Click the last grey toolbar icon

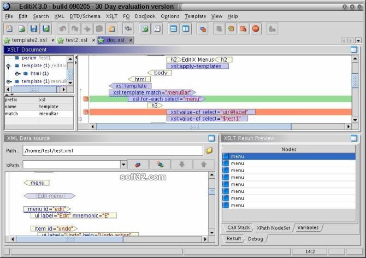[x=272, y=29]
